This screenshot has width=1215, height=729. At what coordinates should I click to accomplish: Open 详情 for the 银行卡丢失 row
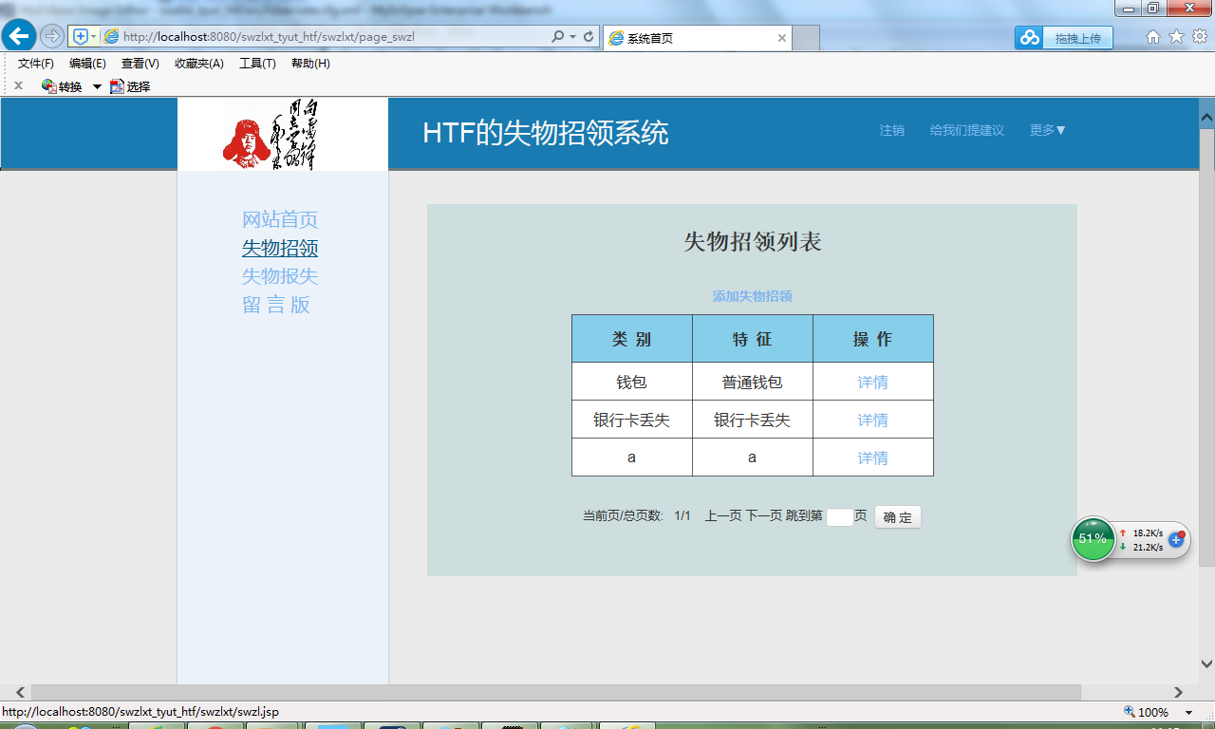tap(873, 420)
